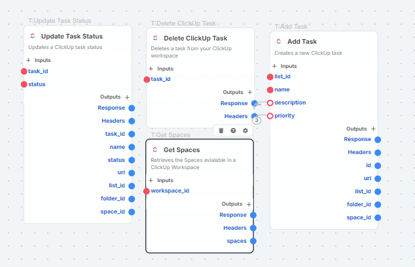The image size is (415, 267).
Task: Select priority optional input port on Add Task
Action: pos(270,116)
